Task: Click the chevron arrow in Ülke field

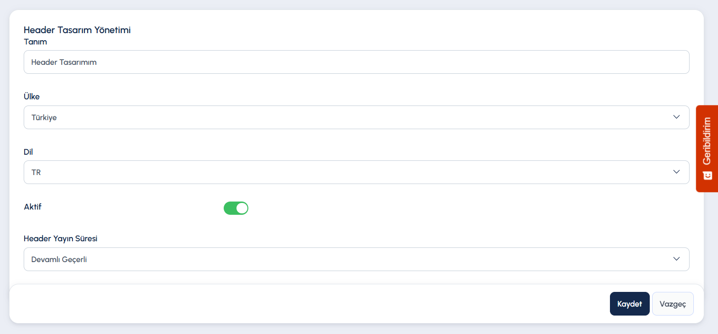Action: coord(676,117)
